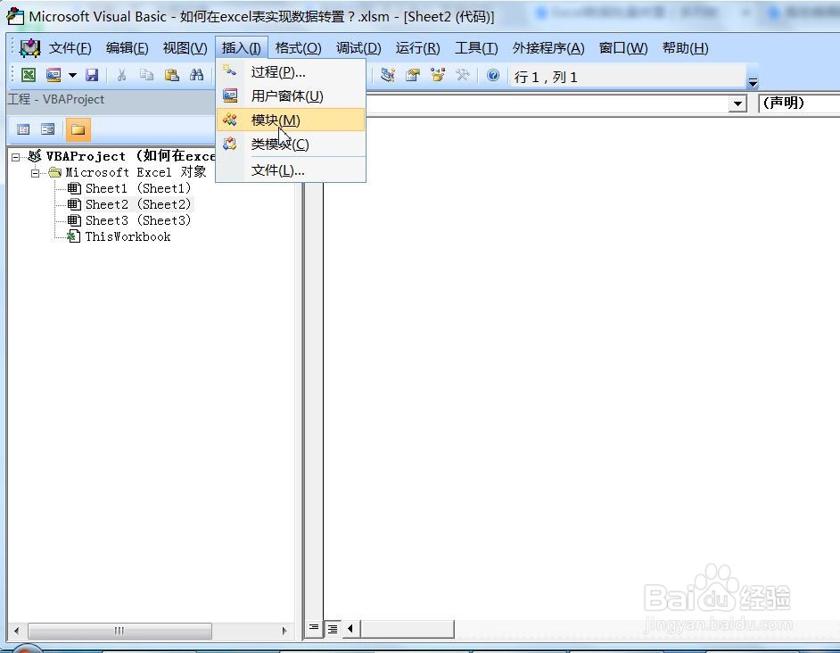Open the Object Browser toolbar icon
This screenshot has width=840, height=653.
(x=438, y=75)
